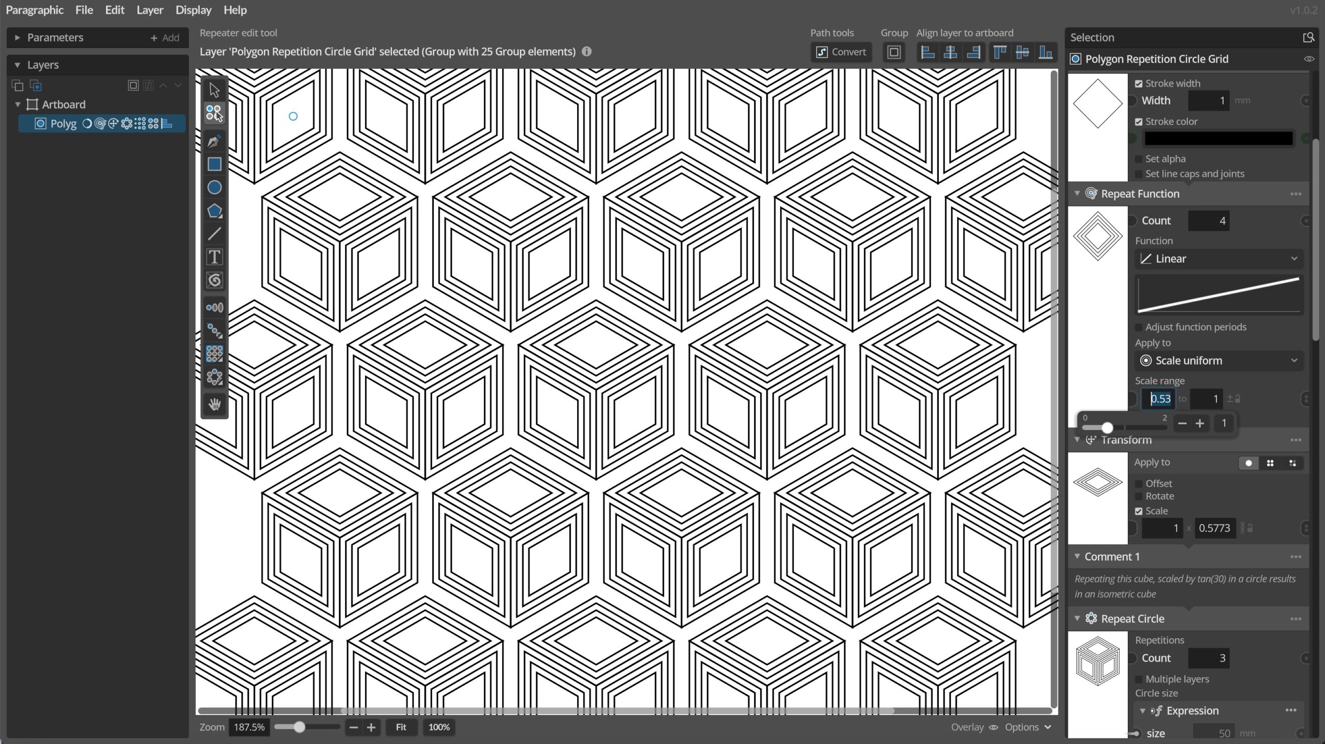Align layer to bottom of artboard
1325x744 pixels.
[x=1046, y=52]
